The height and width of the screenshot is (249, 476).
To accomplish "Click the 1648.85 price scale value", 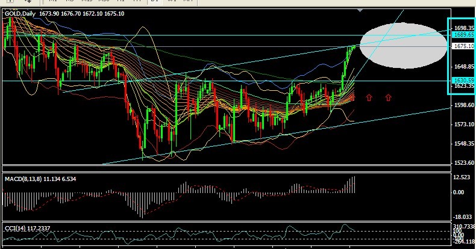I will point(464,66).
